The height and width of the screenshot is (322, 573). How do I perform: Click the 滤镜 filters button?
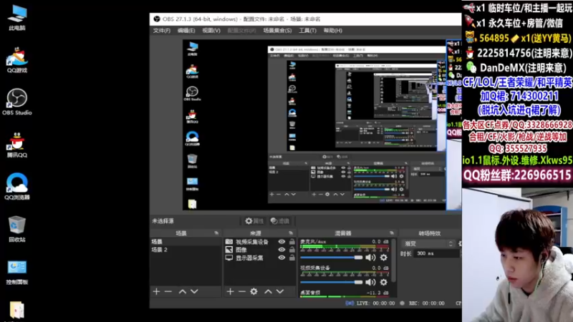(280, 221)
